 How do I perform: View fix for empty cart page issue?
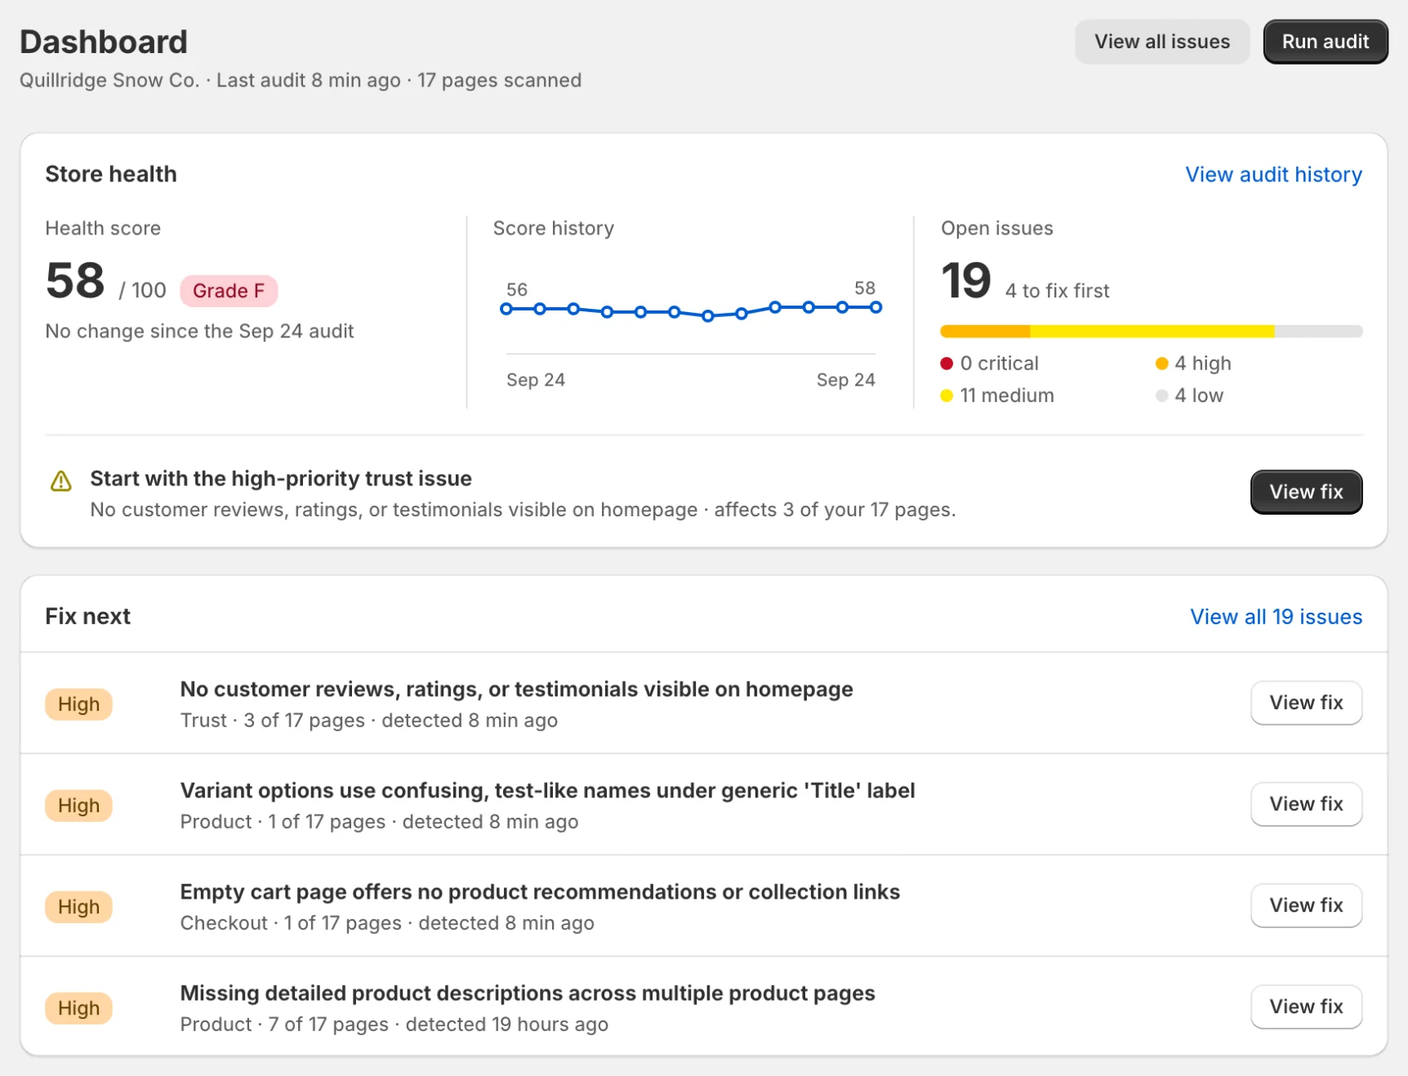click(x=1306, y=905)
